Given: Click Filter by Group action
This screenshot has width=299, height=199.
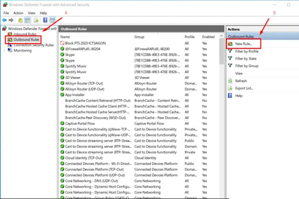Looking at the screenshot, I should click(x=247, y=66).
